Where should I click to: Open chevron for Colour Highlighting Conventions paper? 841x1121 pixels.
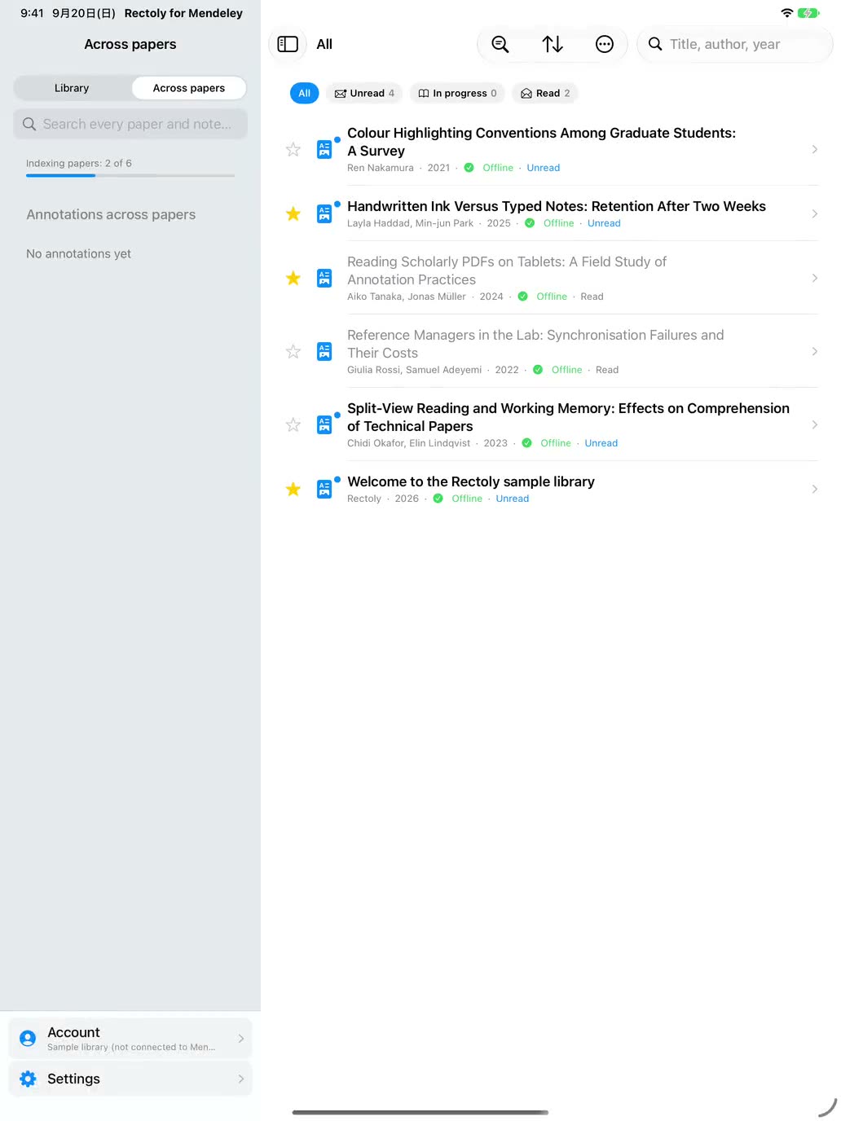[x=815, y=149]
